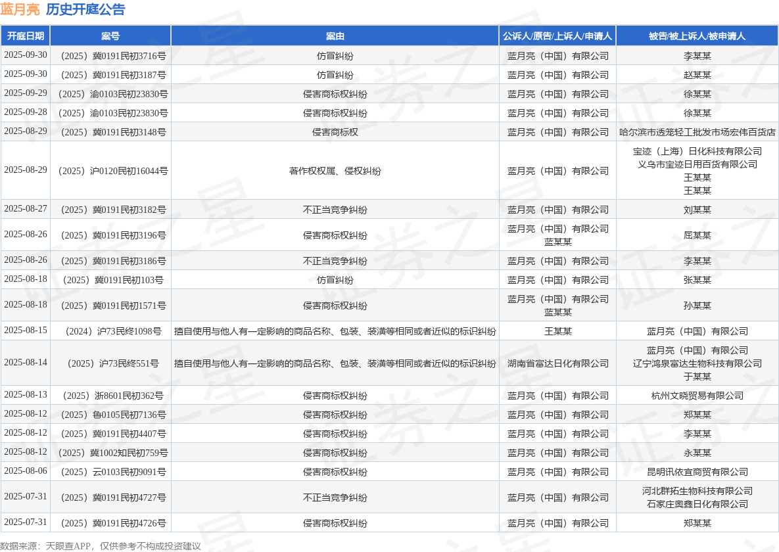Click case number 浙8601民初362号
Viewport: 779px width, 552px height.
click(x=113, y=396)
